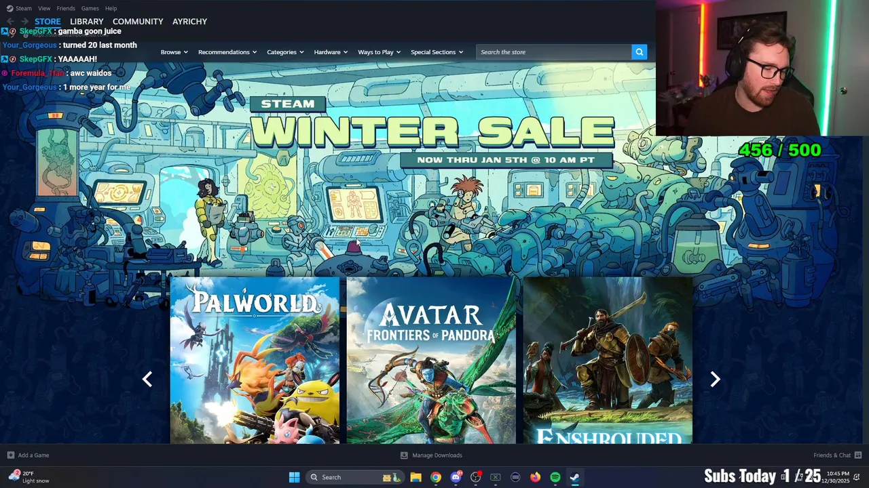Image resolution: width=869 pixels, height=488 pixels.
Task: Open Xbox Game Bar taskbar icon
Action: point(496,477)
